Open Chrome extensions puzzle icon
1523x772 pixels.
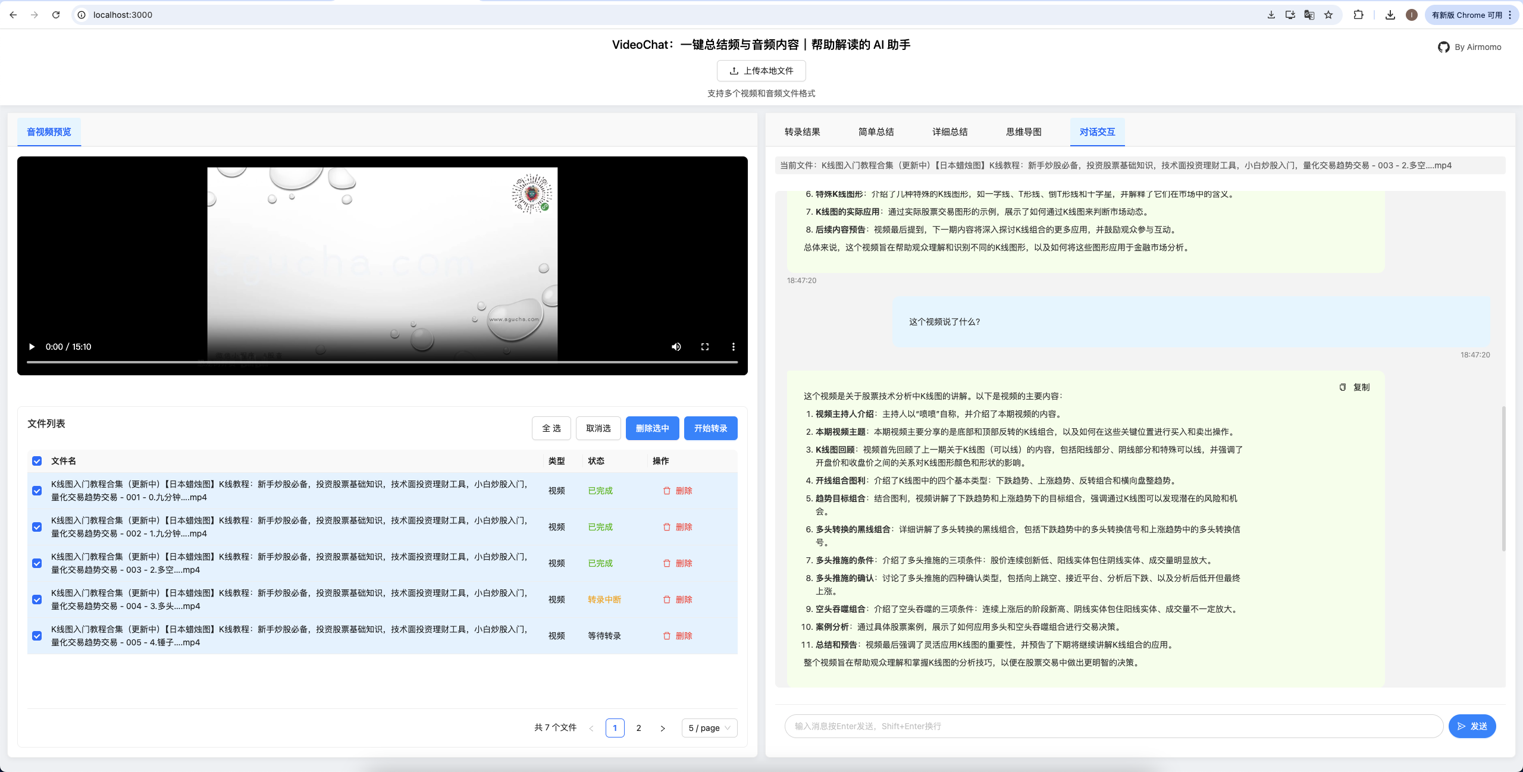point(1358,15)
